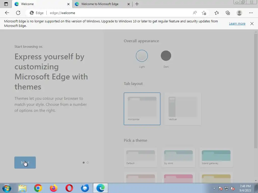The height and width of the screenshot is (193, 258).
Task: Dismiss the unsupported Windows notification bar
Action: 252,23
